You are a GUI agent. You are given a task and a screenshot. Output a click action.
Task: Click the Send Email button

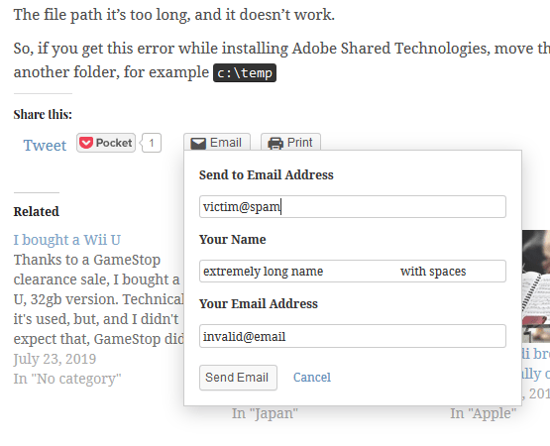[238, 378]
